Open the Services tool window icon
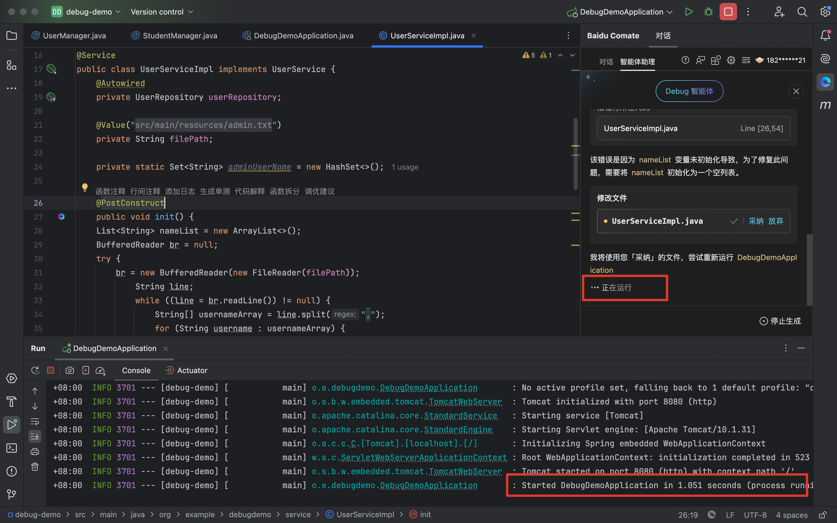Image resolution: width=837 pixels, height=523 pixels. point(12,378)
